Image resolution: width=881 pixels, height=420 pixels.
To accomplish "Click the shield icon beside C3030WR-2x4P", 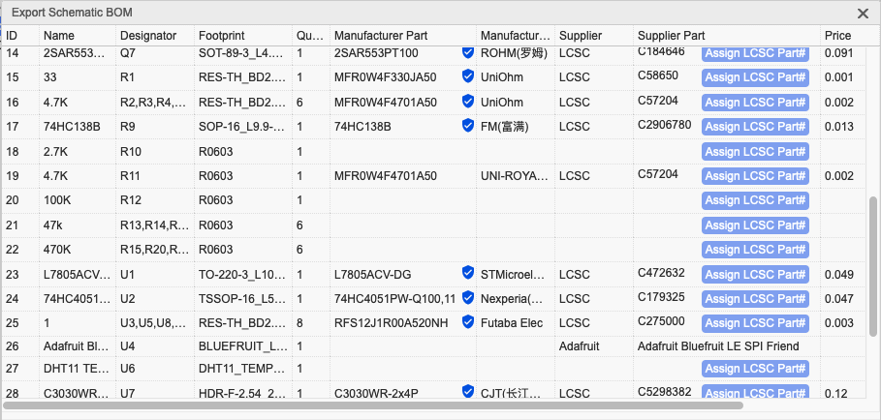I will [x=467, y=391].
